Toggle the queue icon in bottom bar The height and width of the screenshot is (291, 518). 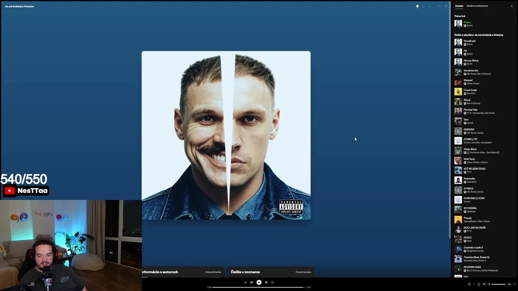click(x=479, y=284)
